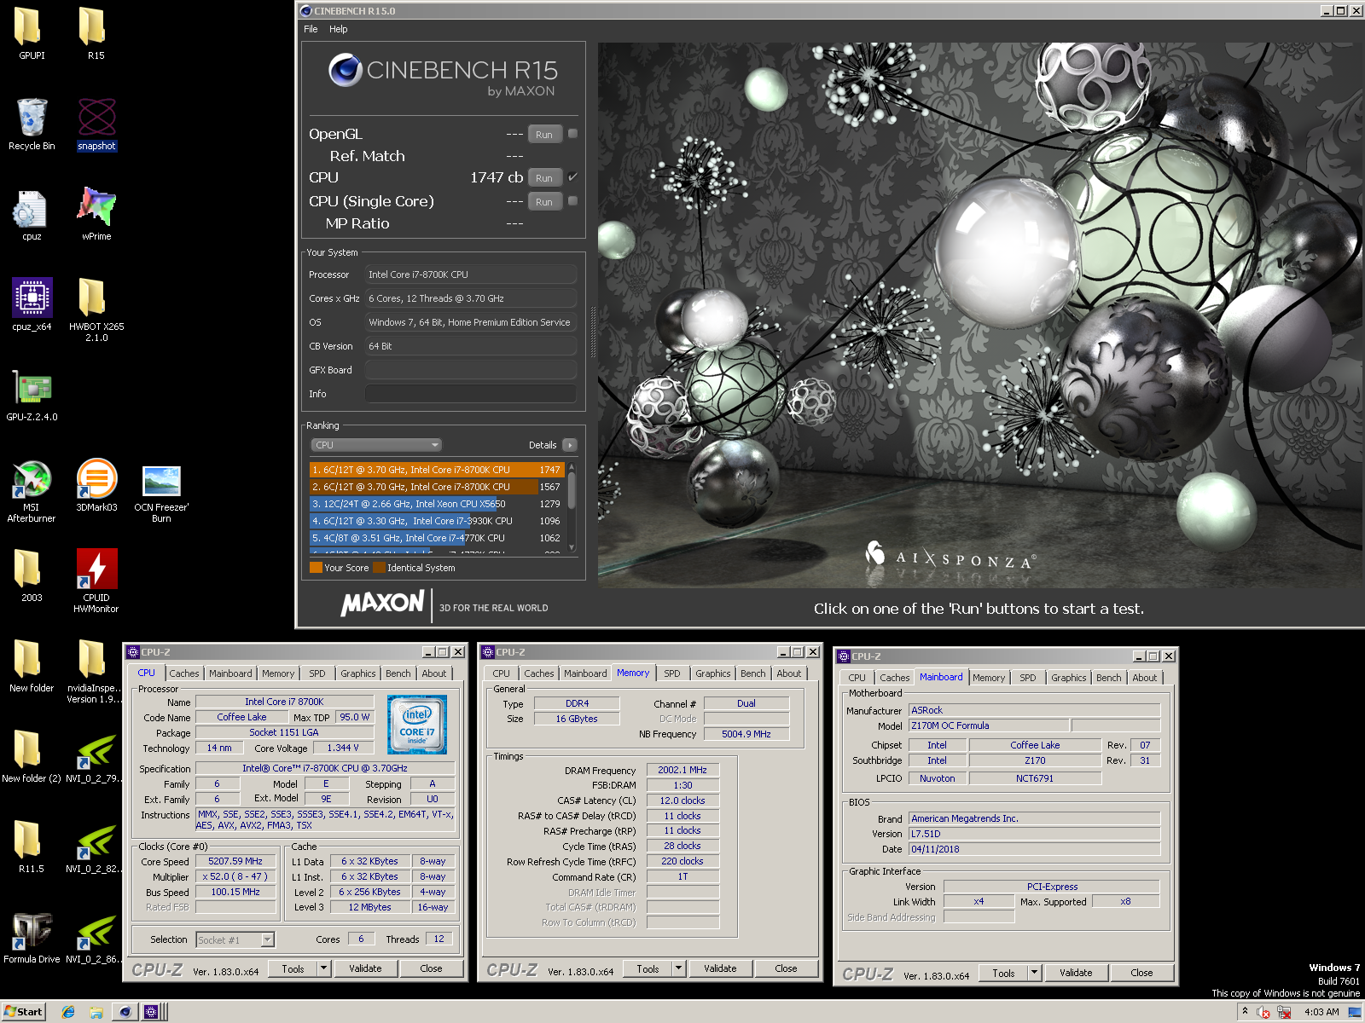Image resolution: width=1365 pixels, height=1023 pixels.
Task: Launch Formula Drive shortcut
Action: (32, 937)
